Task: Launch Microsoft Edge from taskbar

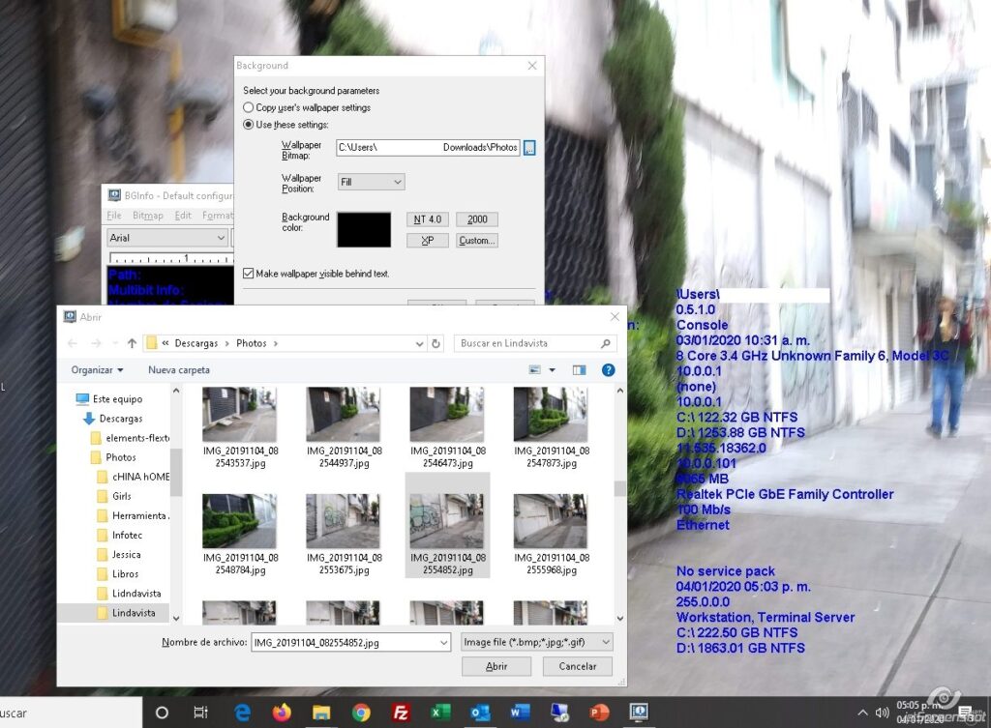Action: pyautogui.click(x=243, y=713)
